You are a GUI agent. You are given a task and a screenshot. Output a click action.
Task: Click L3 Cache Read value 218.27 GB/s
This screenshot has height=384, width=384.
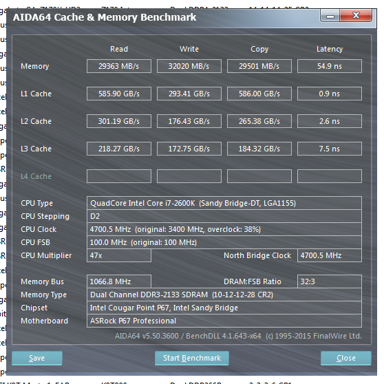(119, 149)
